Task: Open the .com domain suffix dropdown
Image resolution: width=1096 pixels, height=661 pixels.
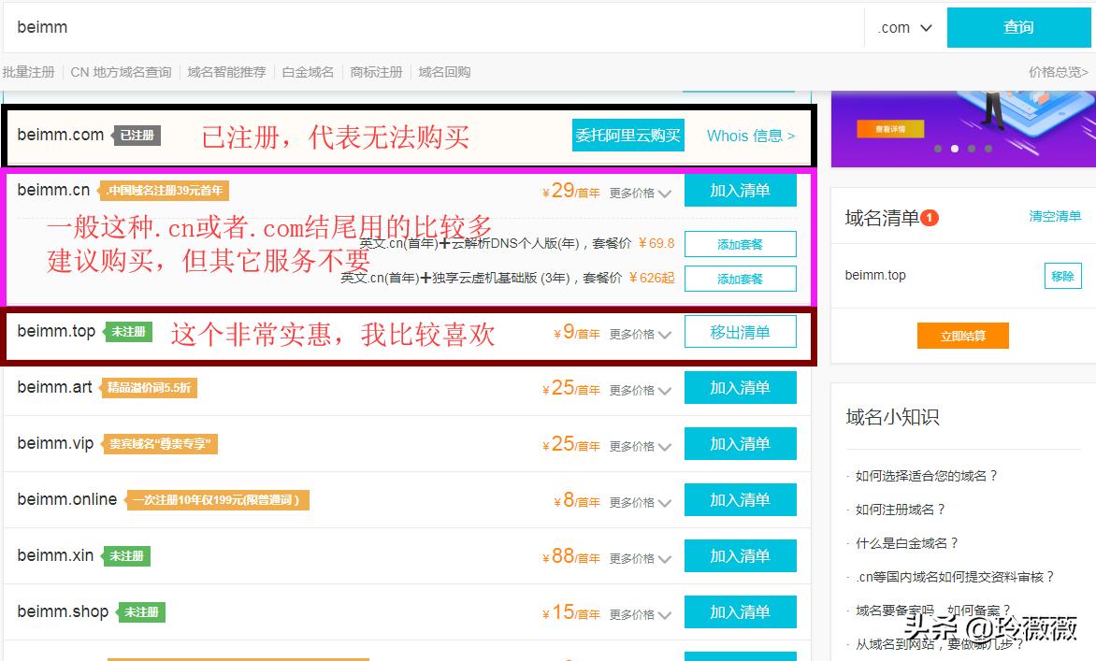Action: click(x=904, y=28)
